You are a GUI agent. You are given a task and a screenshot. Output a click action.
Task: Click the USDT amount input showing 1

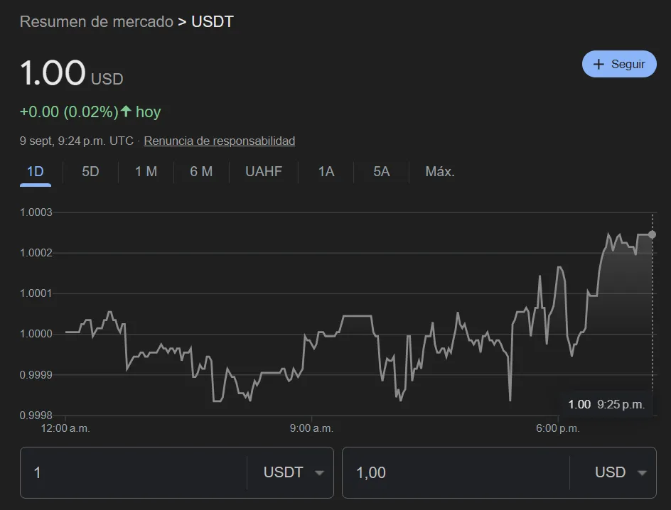[x=134, y=472]
